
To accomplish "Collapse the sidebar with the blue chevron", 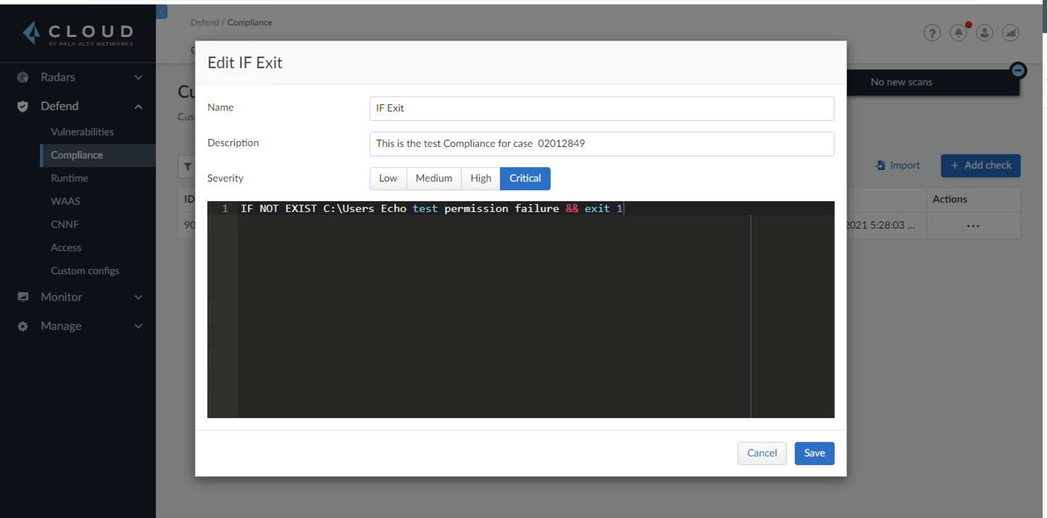I will tap(161, 12).
